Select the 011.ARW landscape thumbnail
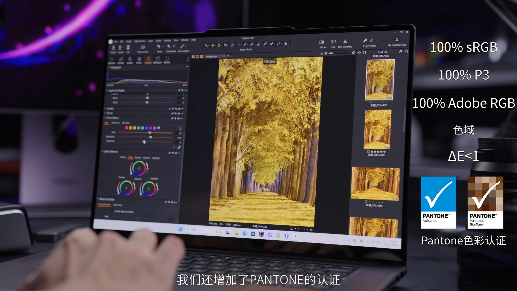 [x=375, y=183]
